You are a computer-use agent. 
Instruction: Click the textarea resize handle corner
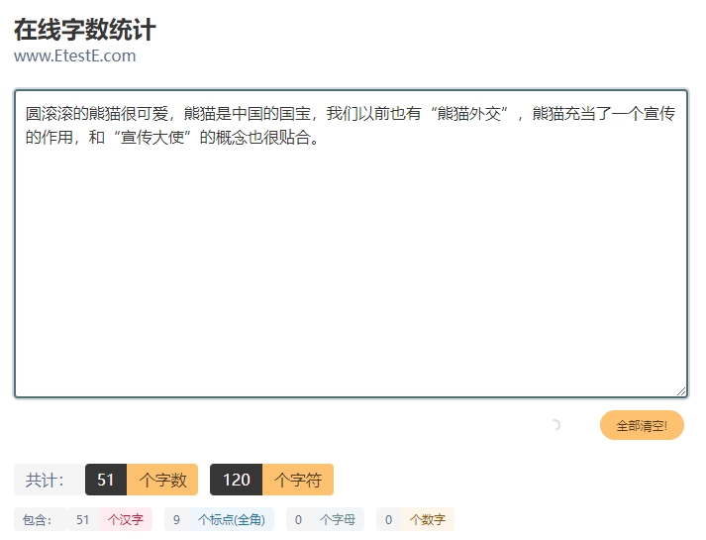681,391
